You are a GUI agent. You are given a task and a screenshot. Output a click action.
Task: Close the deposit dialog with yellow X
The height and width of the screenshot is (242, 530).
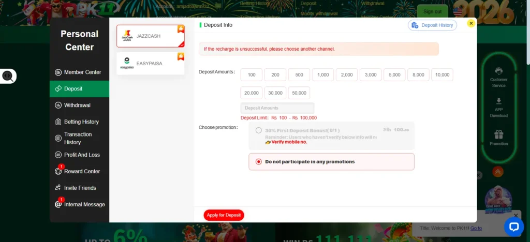471,23
